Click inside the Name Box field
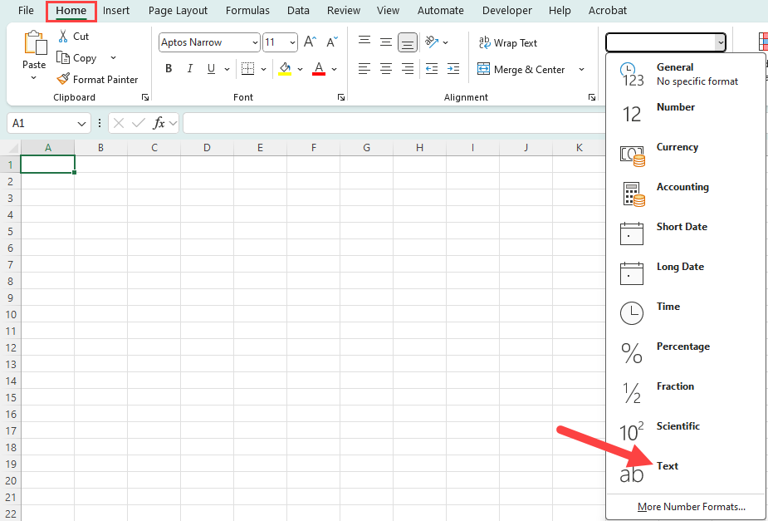 (42, 122)
